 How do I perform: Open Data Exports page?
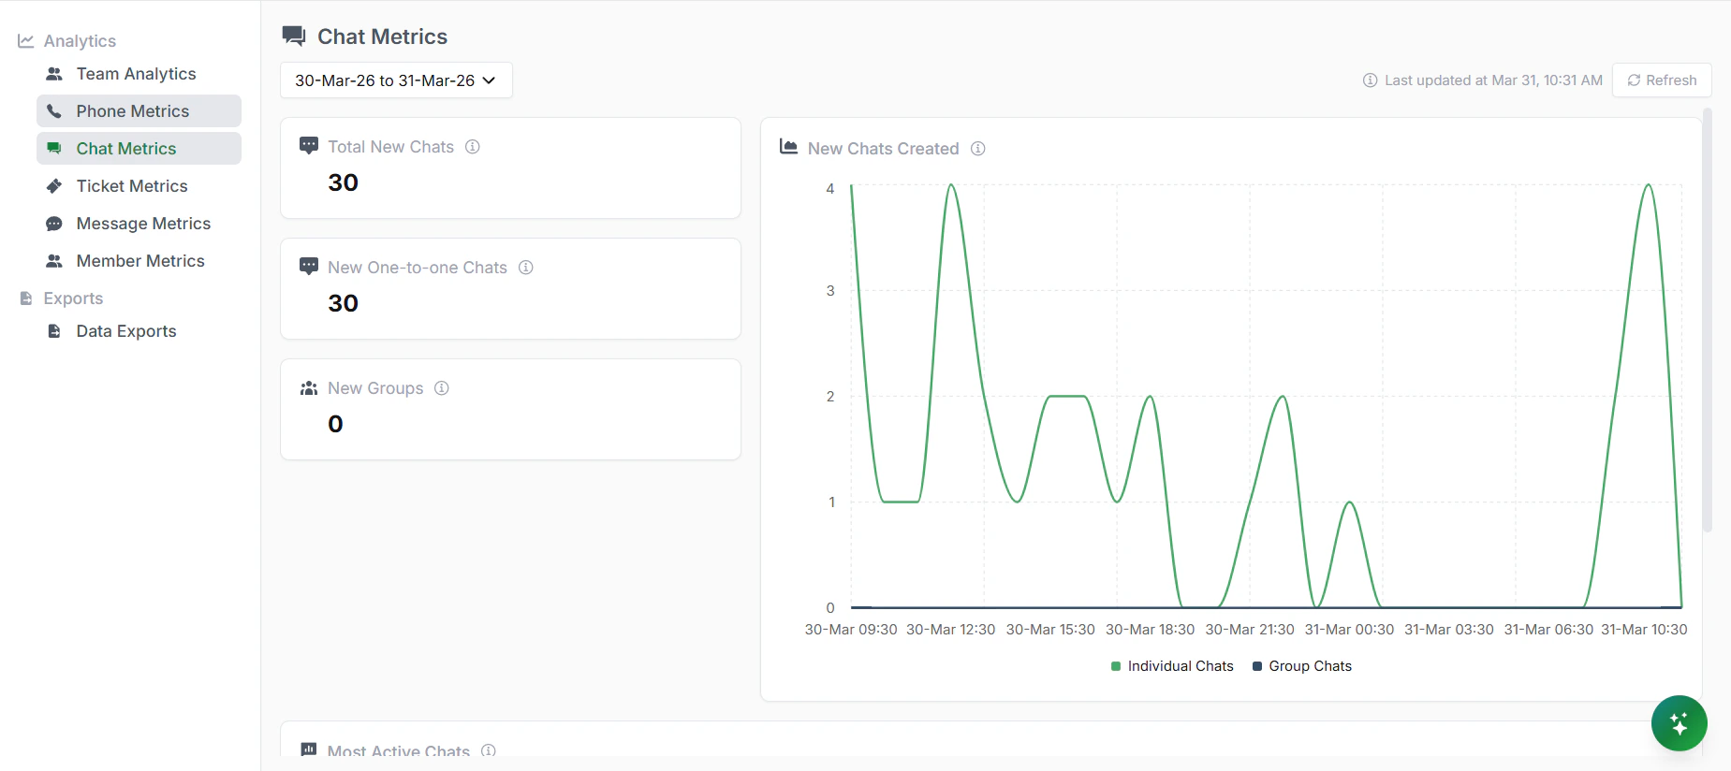[x=139, y=331]
